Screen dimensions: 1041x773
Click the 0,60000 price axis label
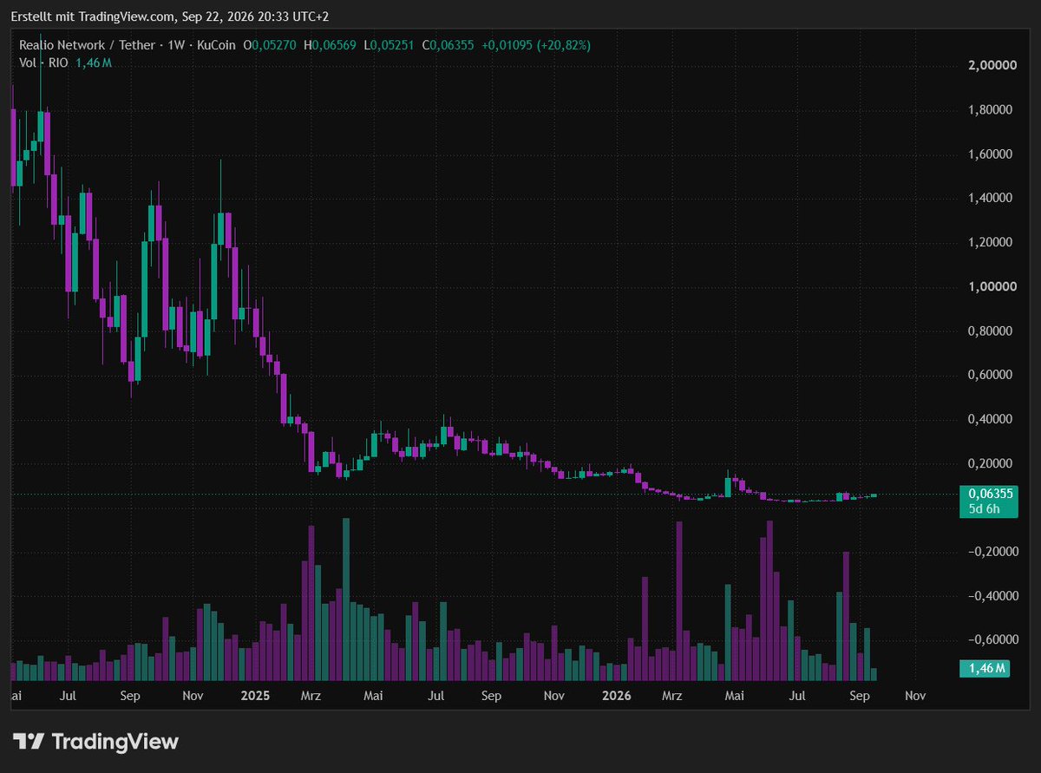[x=991, y=375]
